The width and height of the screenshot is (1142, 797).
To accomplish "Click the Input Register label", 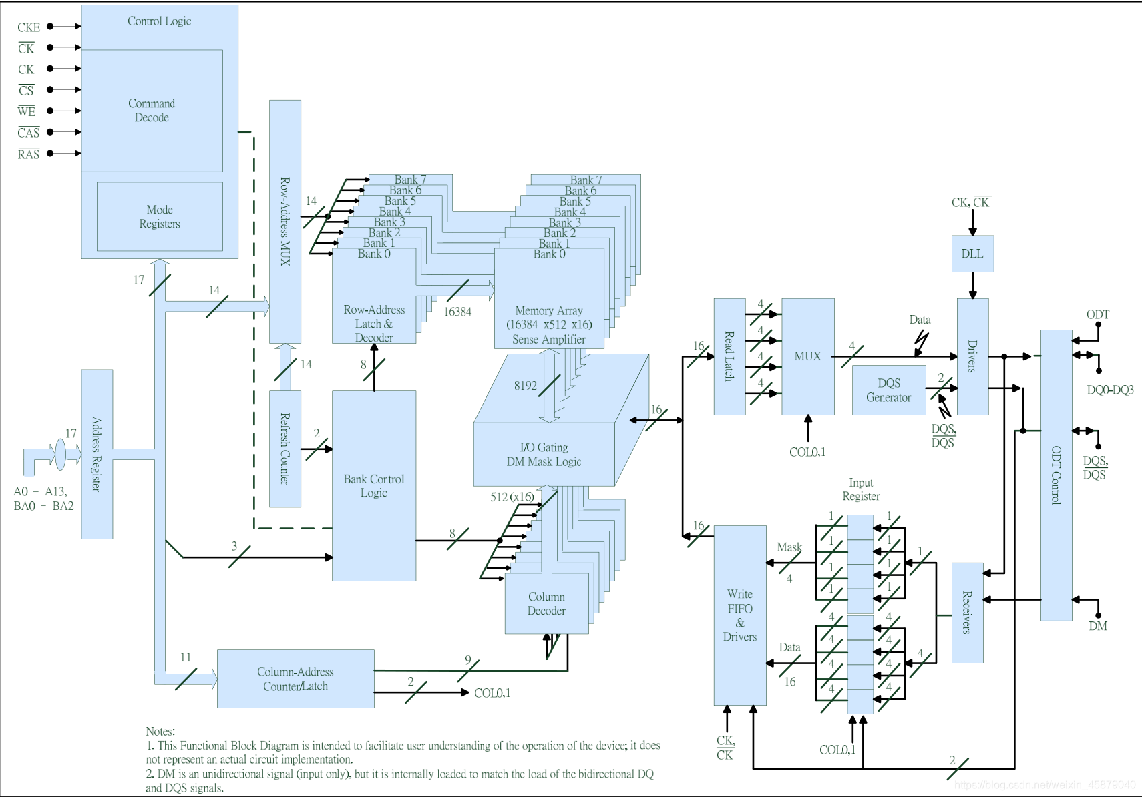I will [861, 489].
